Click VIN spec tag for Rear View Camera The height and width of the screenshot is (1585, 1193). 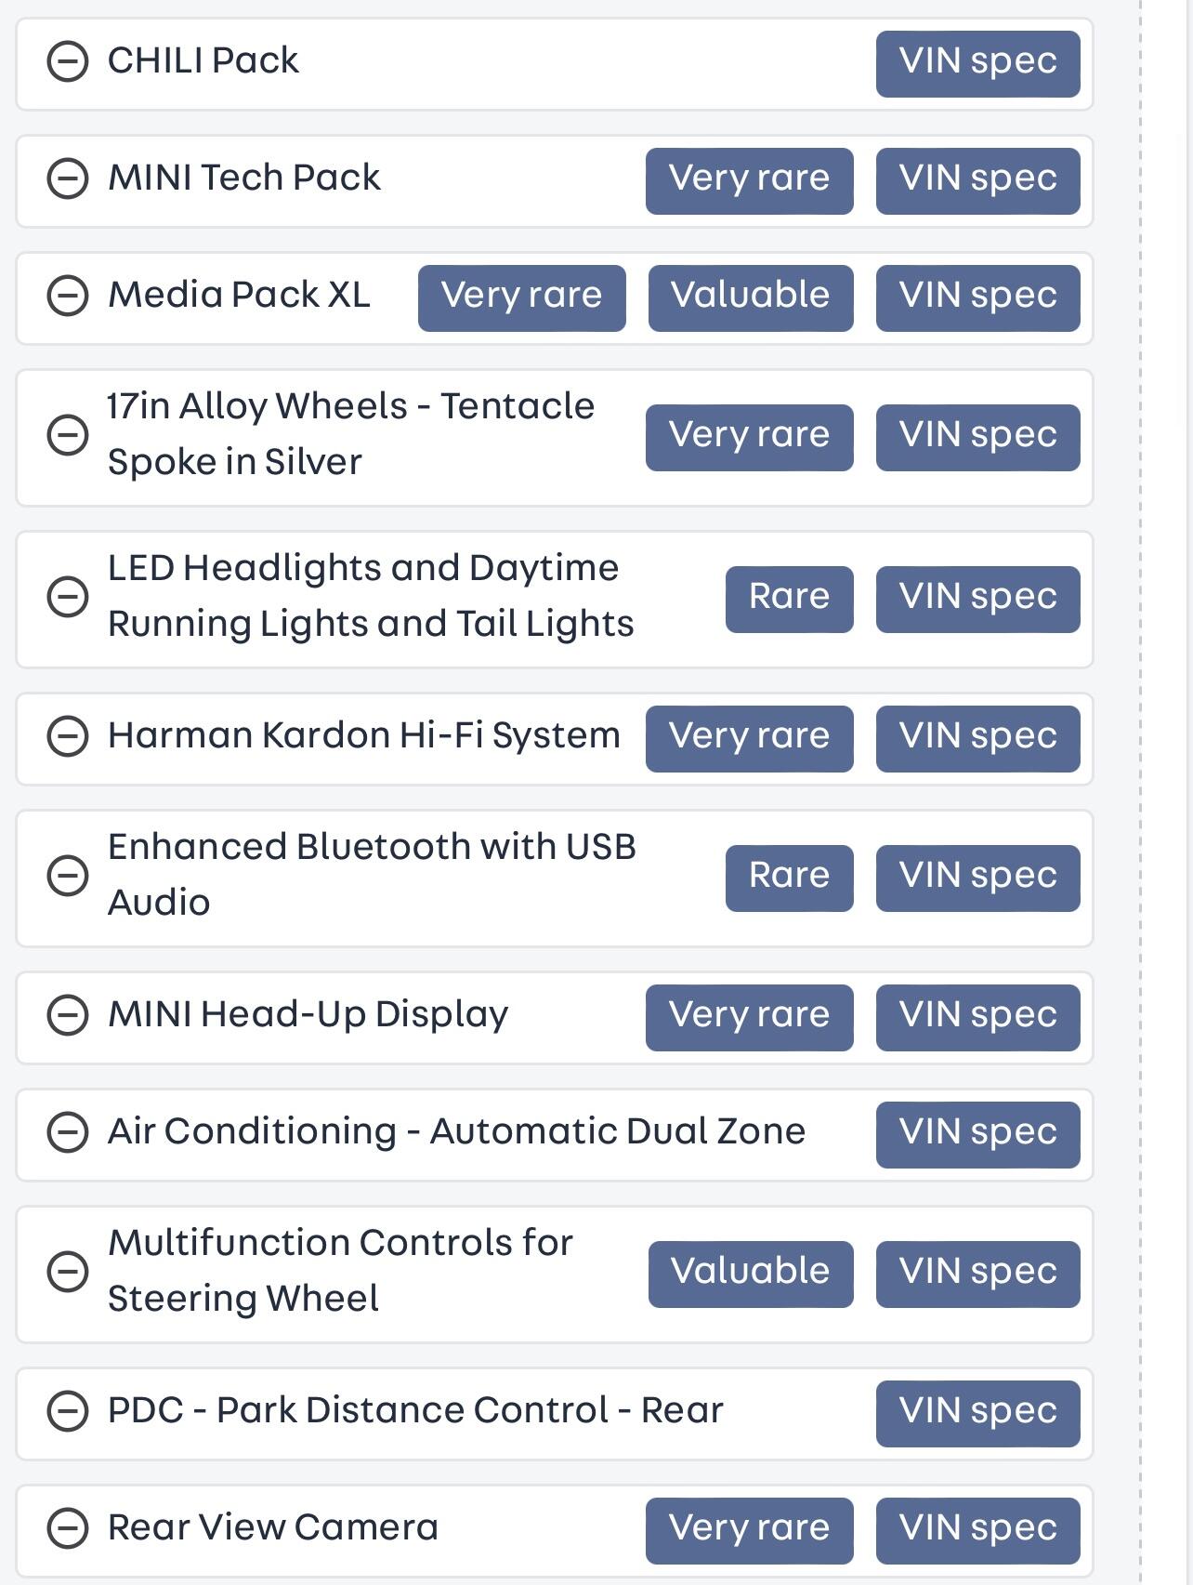tap(977, 1530)
